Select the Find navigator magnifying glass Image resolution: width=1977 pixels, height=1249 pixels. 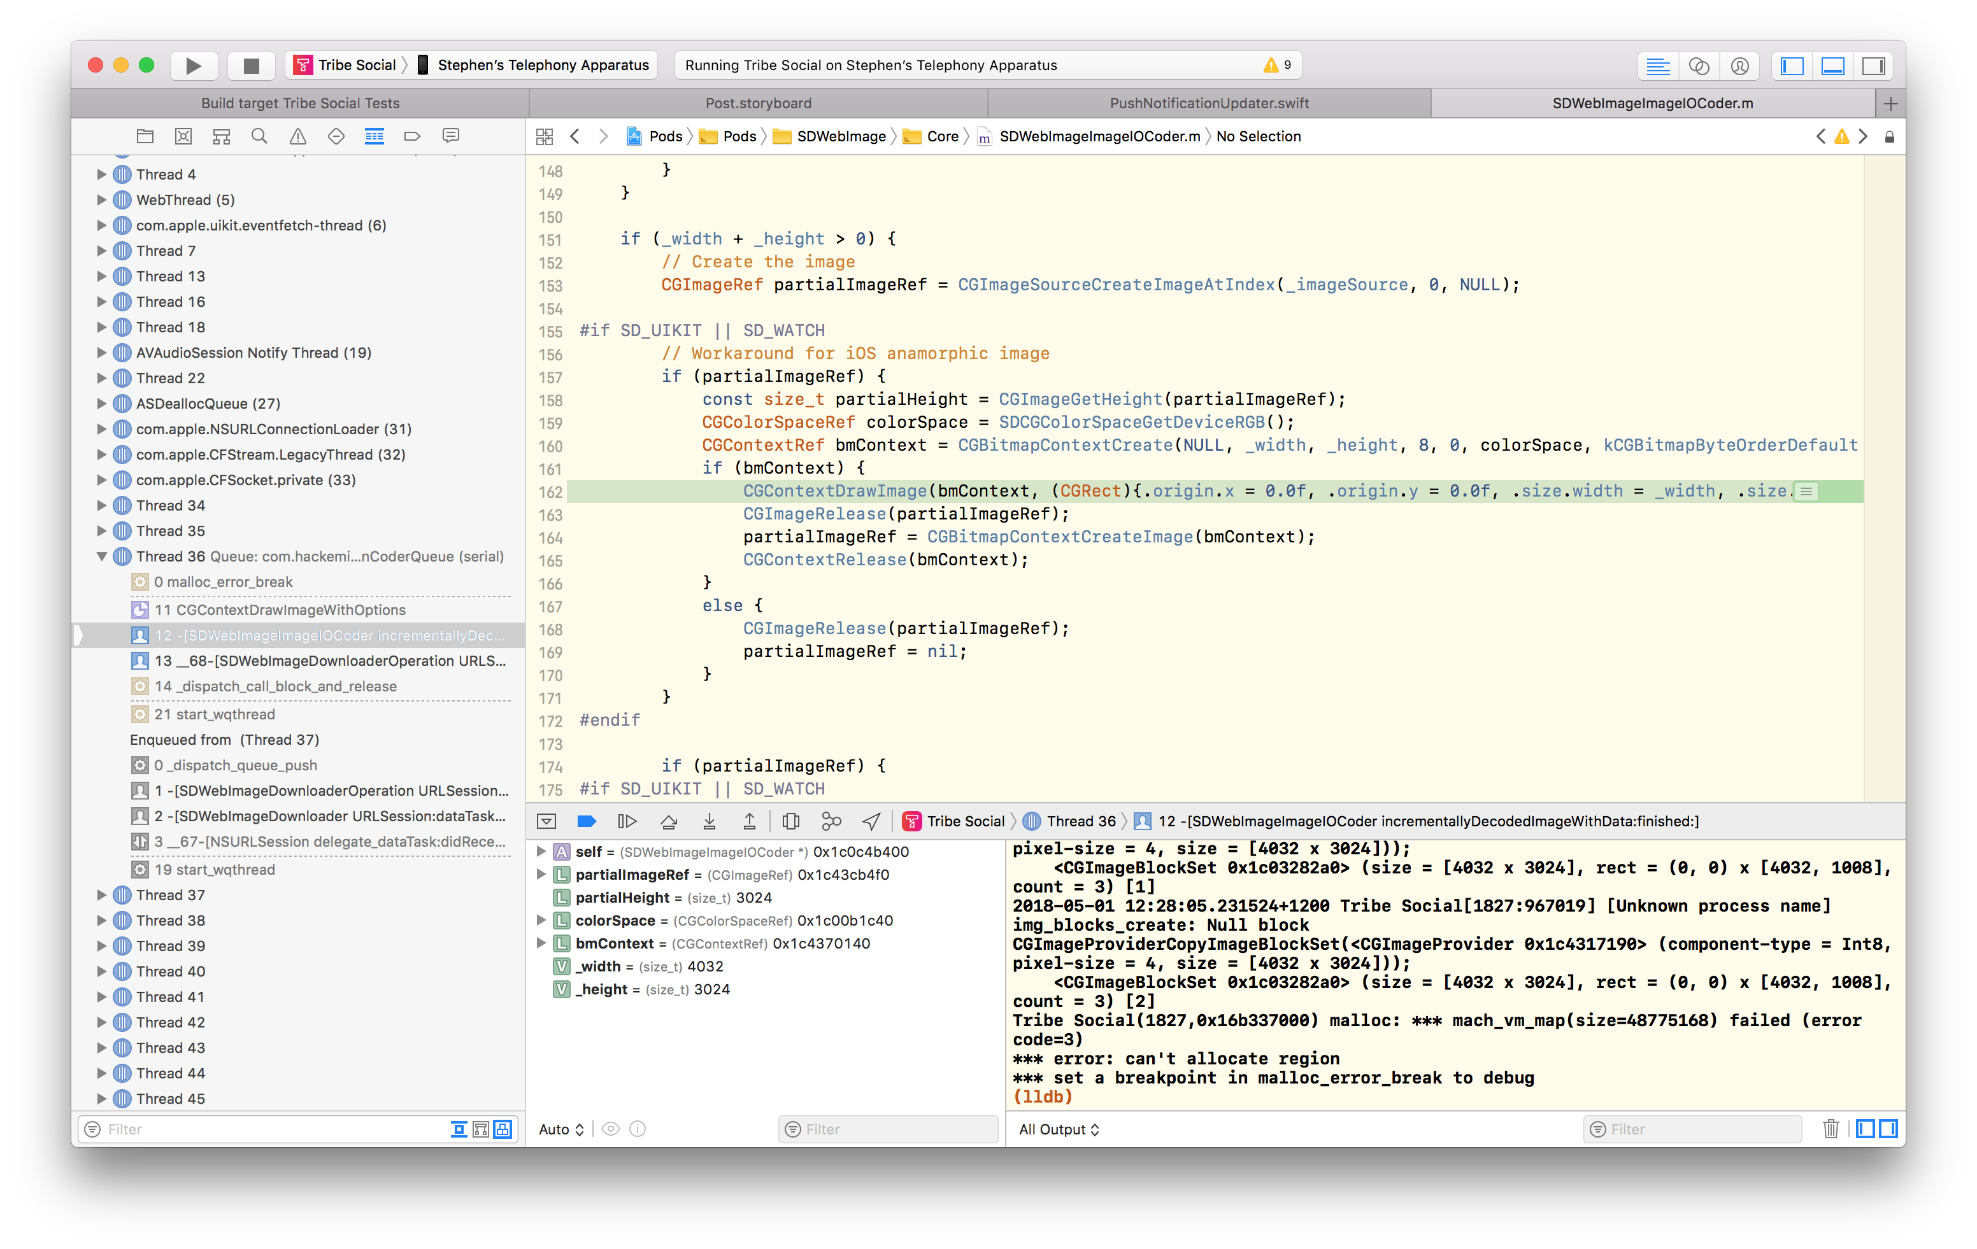pyautogui.click(x=259, y=136)
